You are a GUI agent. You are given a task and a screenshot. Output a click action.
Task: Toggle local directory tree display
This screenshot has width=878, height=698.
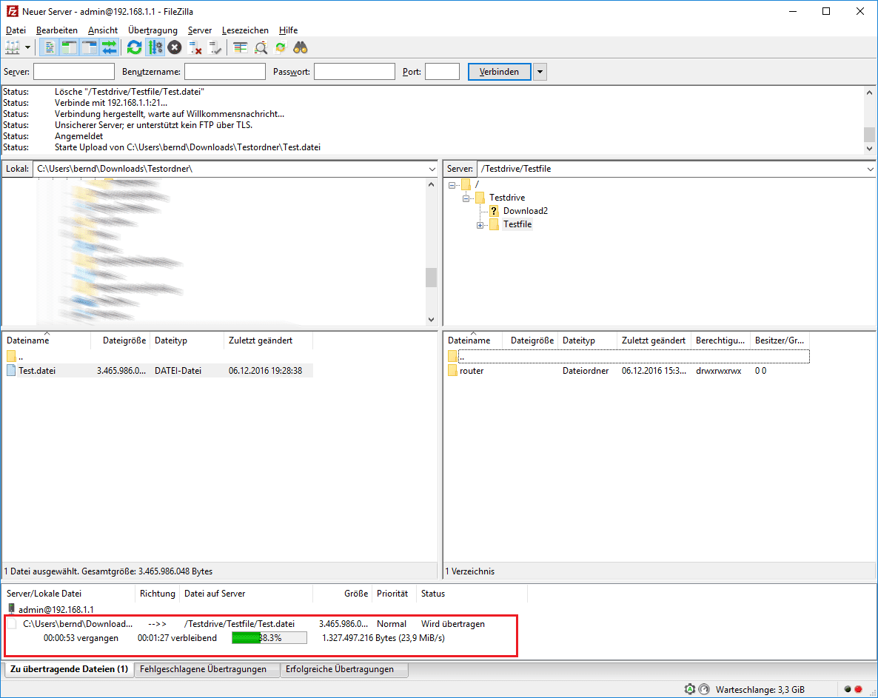pos(69,47)
